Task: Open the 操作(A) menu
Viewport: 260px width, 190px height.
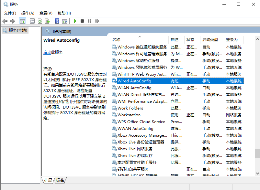Action: [28, 13]
